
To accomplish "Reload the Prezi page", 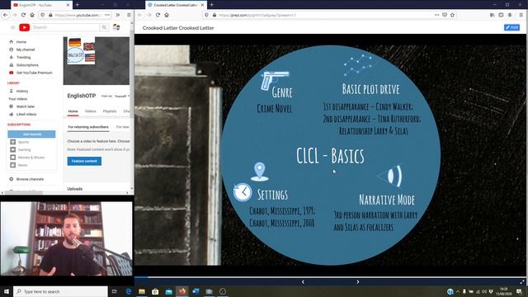I will click(158, 15).
